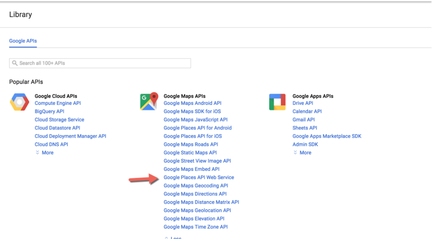Open Compute Engine API
The image size is (432, 239).
coord(58,103)
